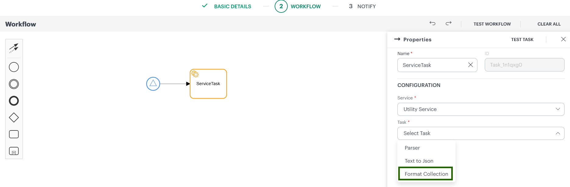Click the Name input field
The image size is (570, 187).
pyautogui.click(x=437, y=65)
